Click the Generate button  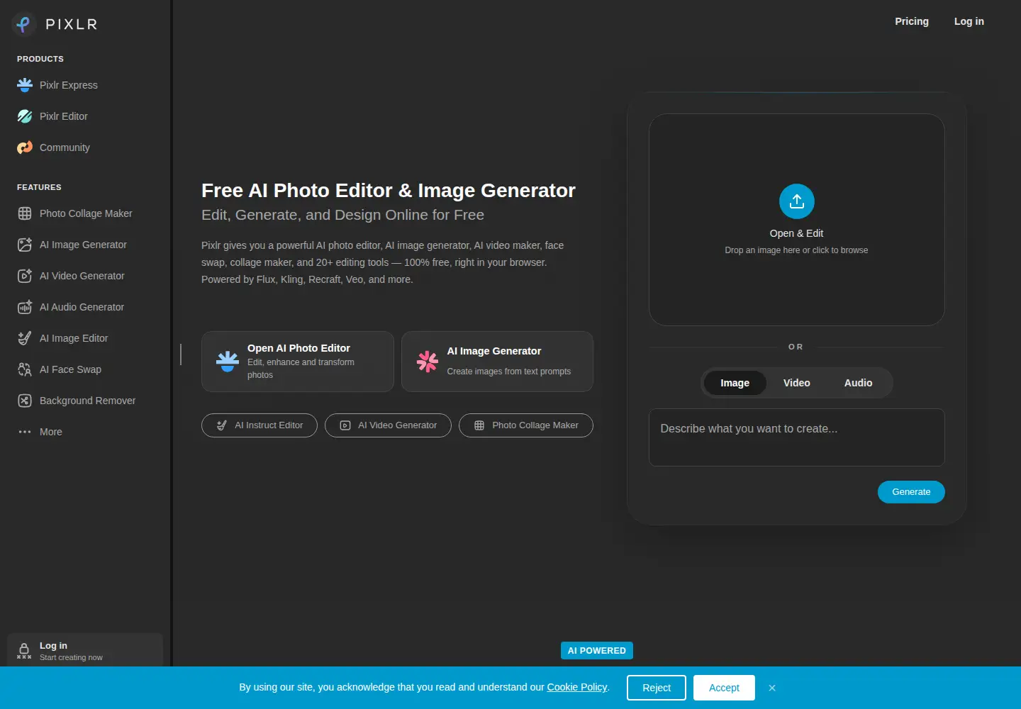pyautogui.click(x=911, y=492)
